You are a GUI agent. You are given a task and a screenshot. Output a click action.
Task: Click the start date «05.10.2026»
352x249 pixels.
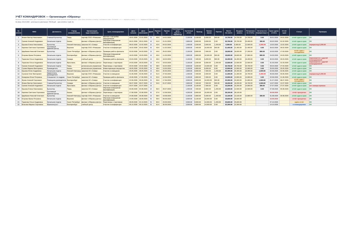coord(133,105)
